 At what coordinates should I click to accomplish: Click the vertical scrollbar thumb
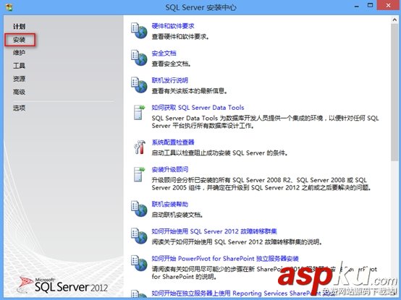coord(394,93)
